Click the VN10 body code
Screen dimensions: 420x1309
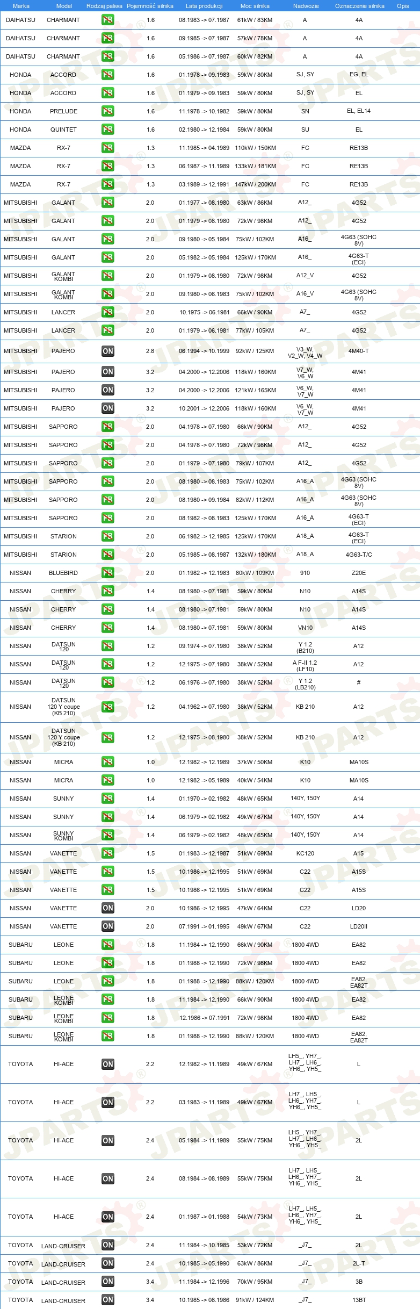click(305, 628)
